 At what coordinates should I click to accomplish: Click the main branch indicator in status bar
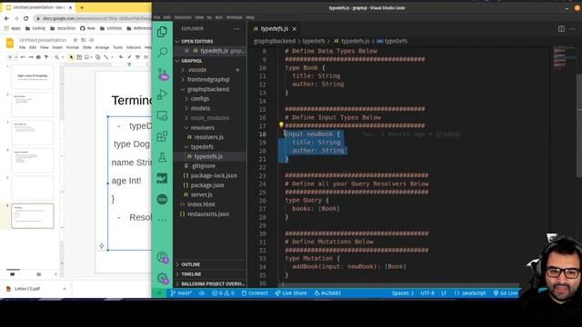point(181,292)
